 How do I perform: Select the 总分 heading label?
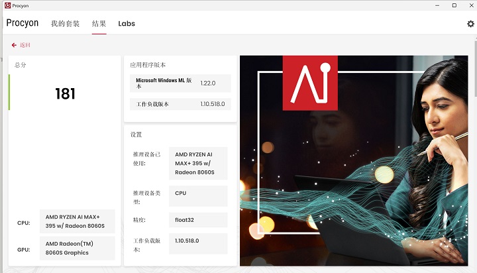tap(21, 65)
